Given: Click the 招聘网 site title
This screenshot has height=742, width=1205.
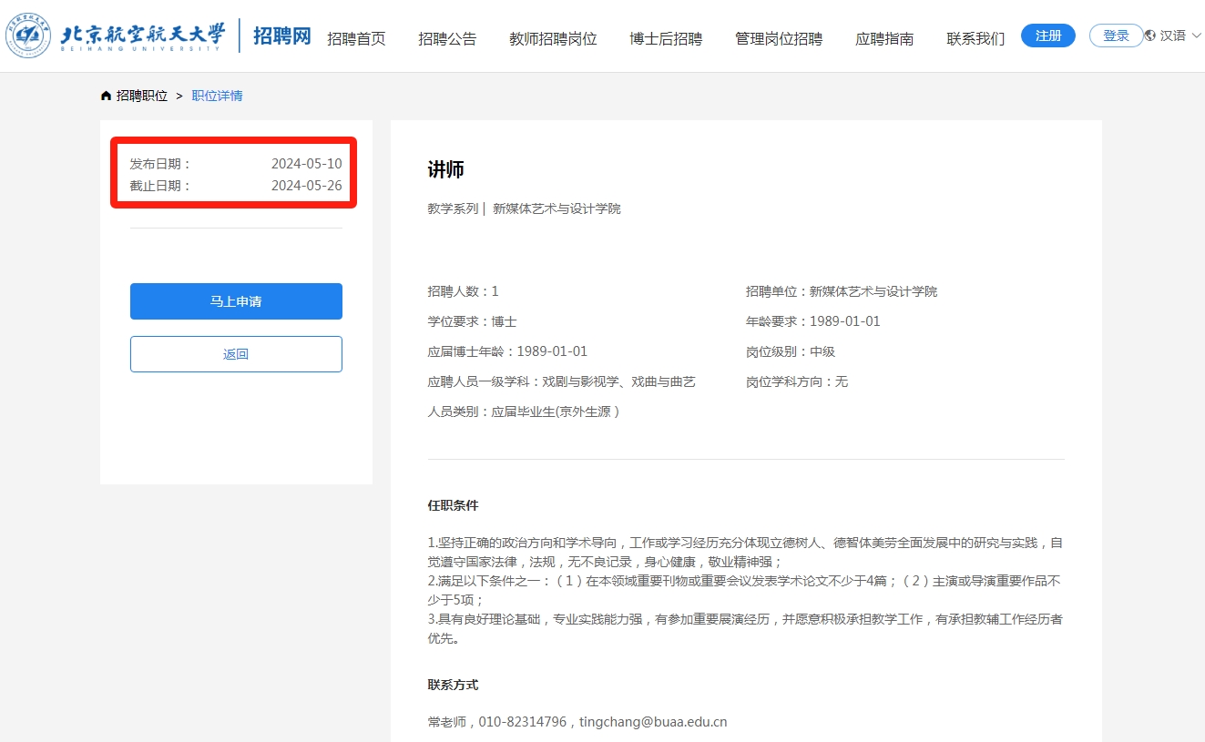Looking at the screenshot, I should [282, 36].
